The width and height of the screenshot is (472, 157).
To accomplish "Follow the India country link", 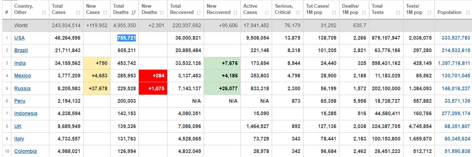I will point(20,63).
